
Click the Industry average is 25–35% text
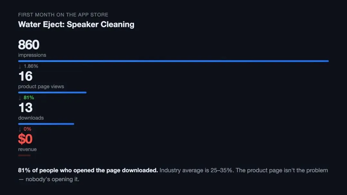(197, 170)
